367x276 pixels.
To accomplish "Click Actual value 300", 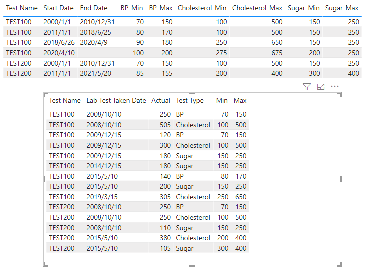I will tap(165, 145).
